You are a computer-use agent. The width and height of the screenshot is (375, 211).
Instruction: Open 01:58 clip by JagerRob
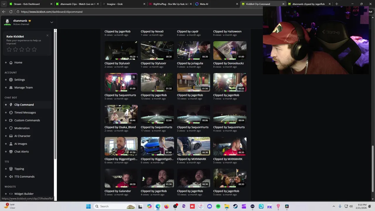pyautogui.click(x=157, y=82)
